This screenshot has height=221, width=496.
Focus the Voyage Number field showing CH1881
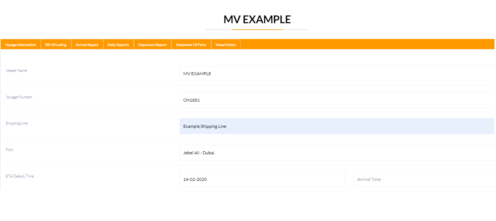click(x=336, y=100)
